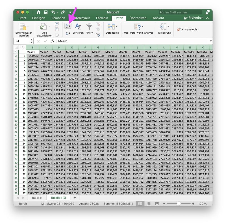Open the Was-wäre-wenn-Analyse dropdown arrow
226x224 pixels.
[x=142, y=26]
